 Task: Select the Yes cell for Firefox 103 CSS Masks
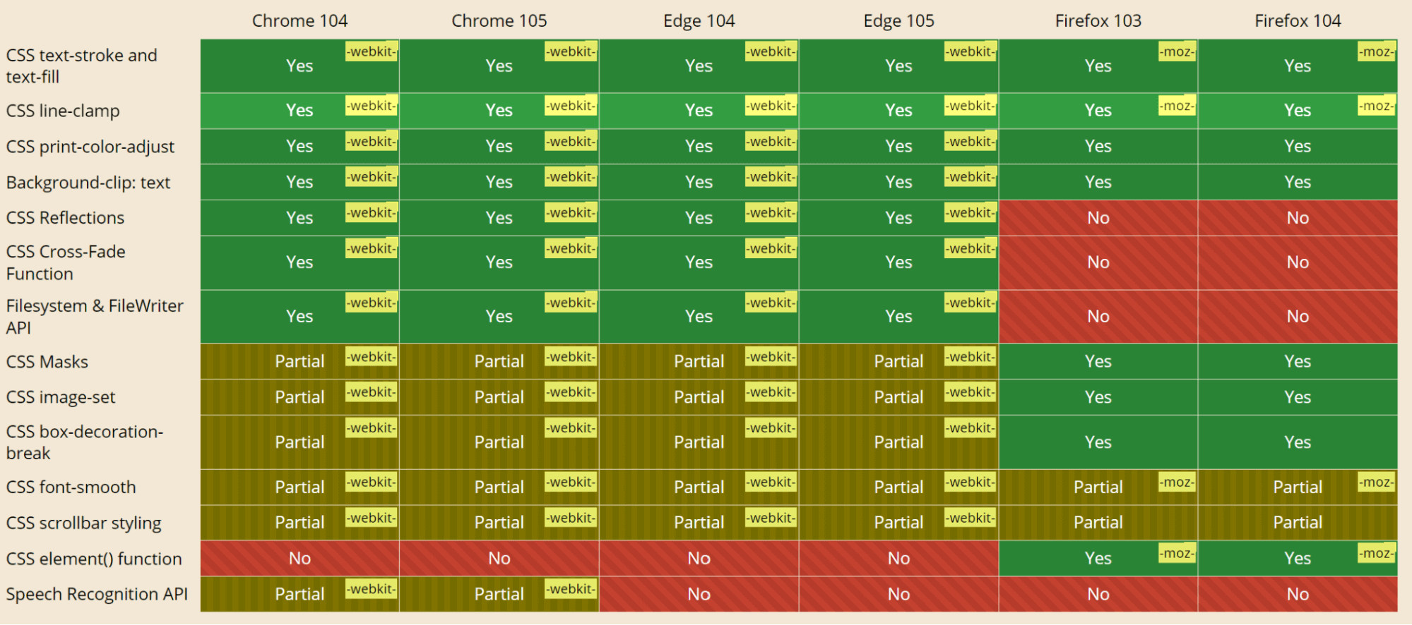[1098, 362]
